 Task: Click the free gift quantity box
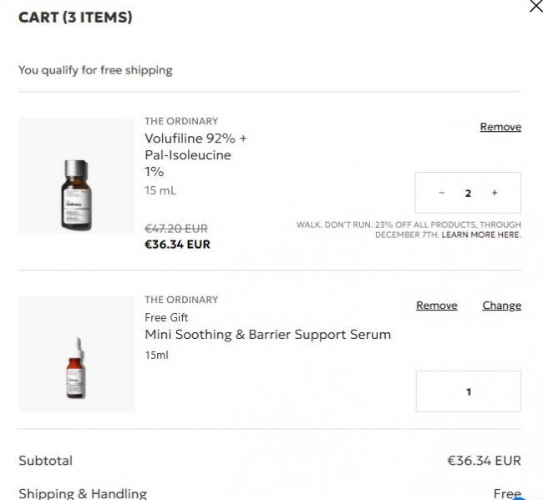[x=468, y=391]
